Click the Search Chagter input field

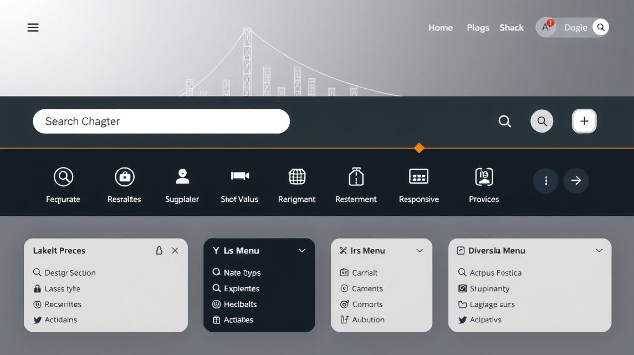pos(161,121)
